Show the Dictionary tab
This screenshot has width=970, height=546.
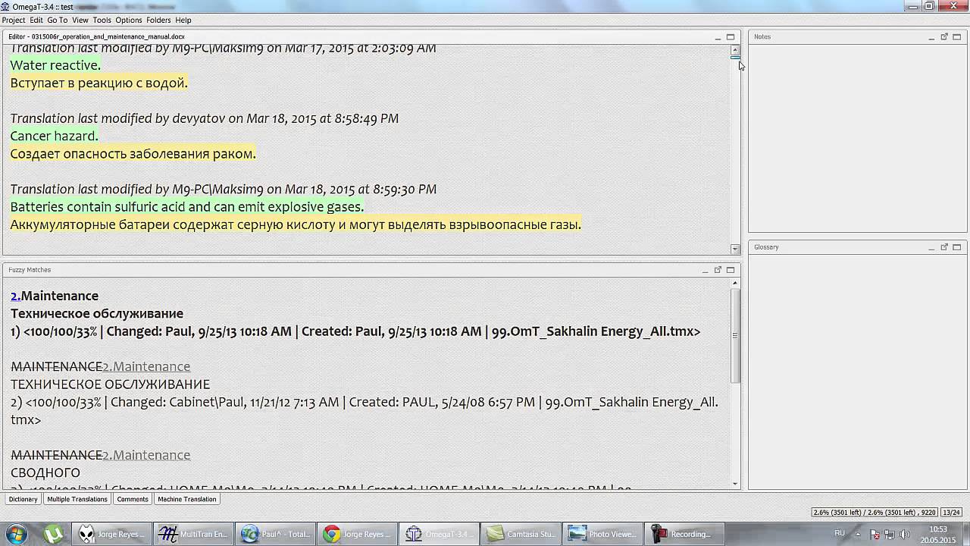coord(23,499)
